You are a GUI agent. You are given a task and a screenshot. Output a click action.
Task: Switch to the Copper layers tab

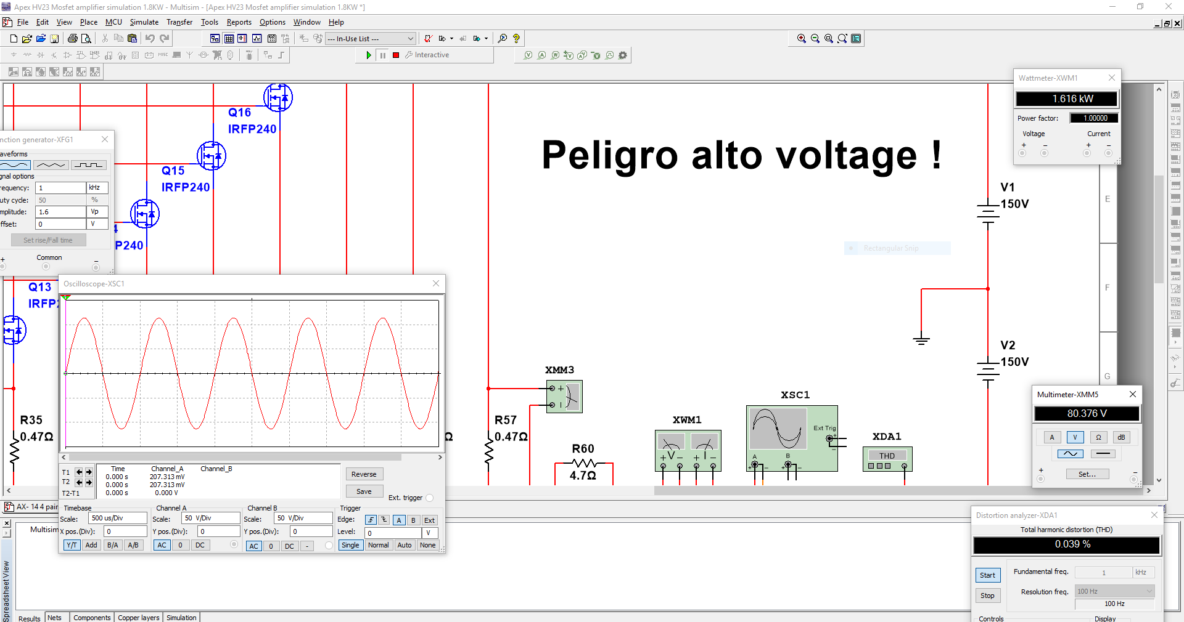point(139,618)
